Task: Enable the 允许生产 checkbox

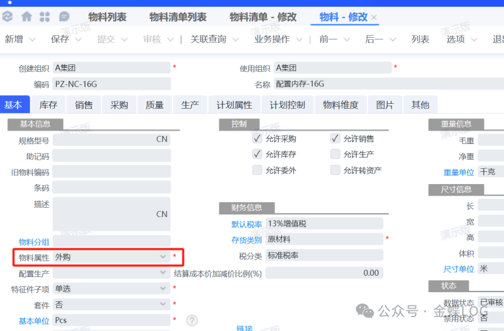Action: click(x=335, y=154)
